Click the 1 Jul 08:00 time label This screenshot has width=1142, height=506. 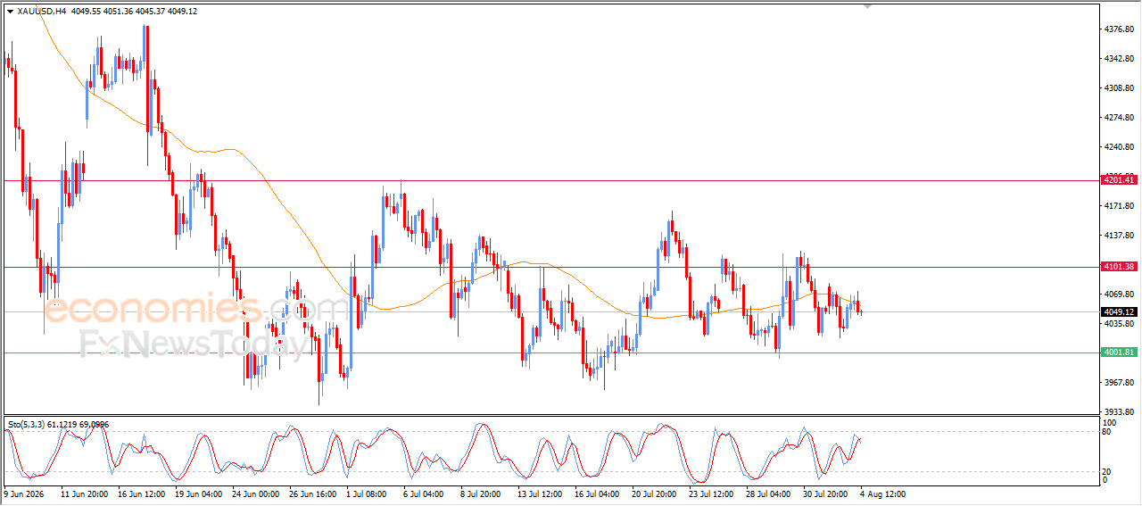365,493
